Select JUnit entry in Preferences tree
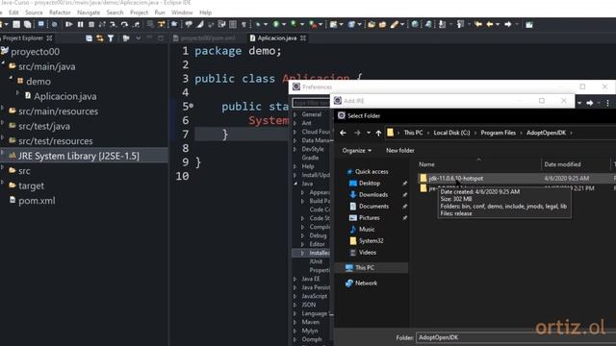 pyautogui.click(x=316, y=261)
